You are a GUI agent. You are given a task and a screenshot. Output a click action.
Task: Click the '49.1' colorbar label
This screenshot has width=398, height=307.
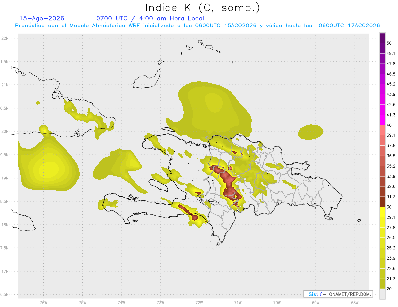pos(391,53)
